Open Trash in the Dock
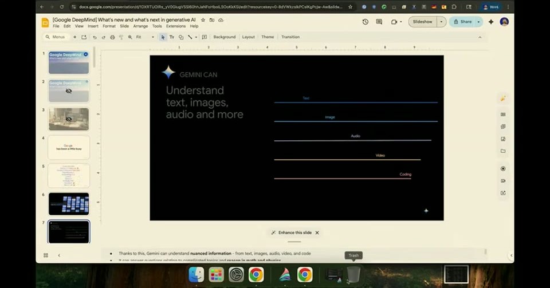The width and height of the screenshot is (550, 288). (353, 274)
